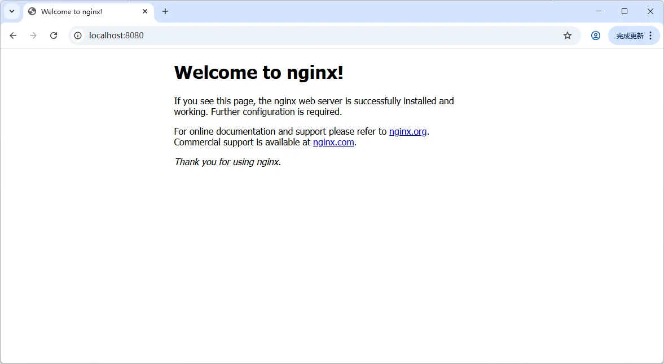Open the three-dot Chrome menu
Image resolution: width=664 pixels, height=364 pixels.
pos(650,35)
